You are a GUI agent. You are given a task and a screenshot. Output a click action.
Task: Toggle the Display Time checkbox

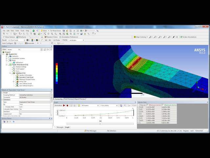[4, 107]
